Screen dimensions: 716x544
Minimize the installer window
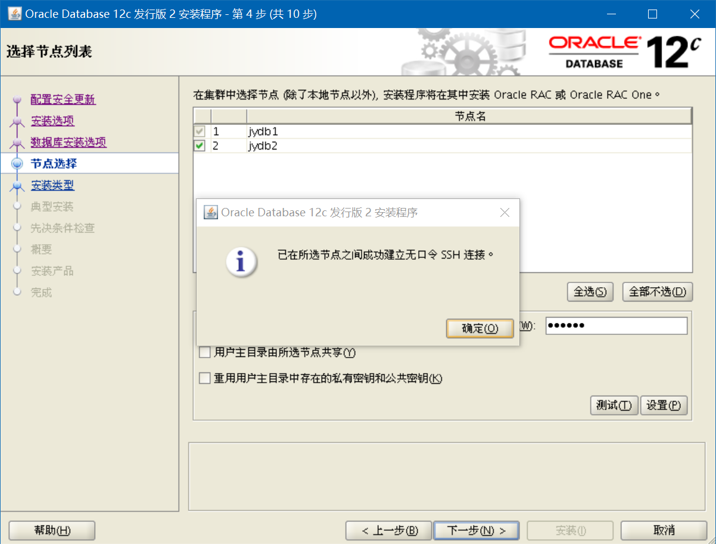coord(611,14)
